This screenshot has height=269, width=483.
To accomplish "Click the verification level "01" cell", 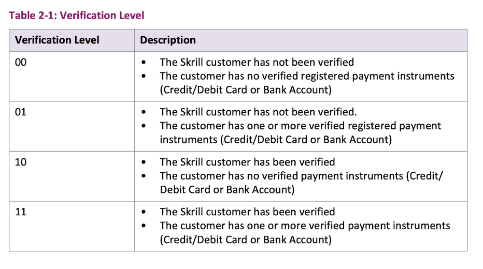I will coord(21,112).
